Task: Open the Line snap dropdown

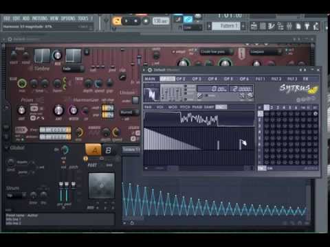Action: pyautogui.click(x=192, y=27)
